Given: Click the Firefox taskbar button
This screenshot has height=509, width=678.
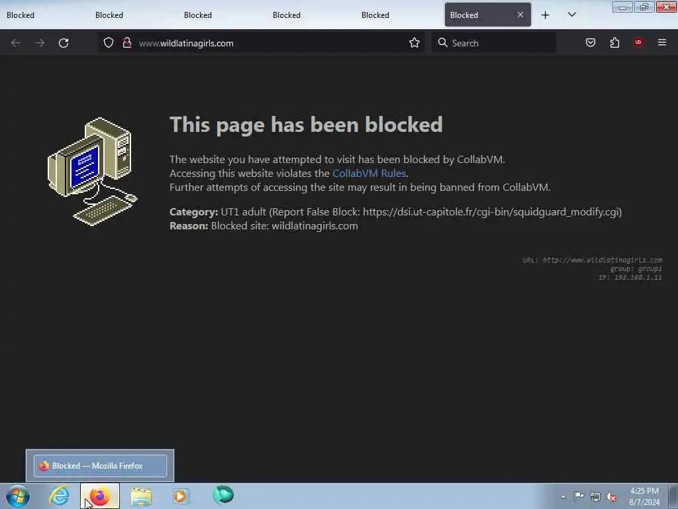Looking at the screenshot, I should click(100, 496).
